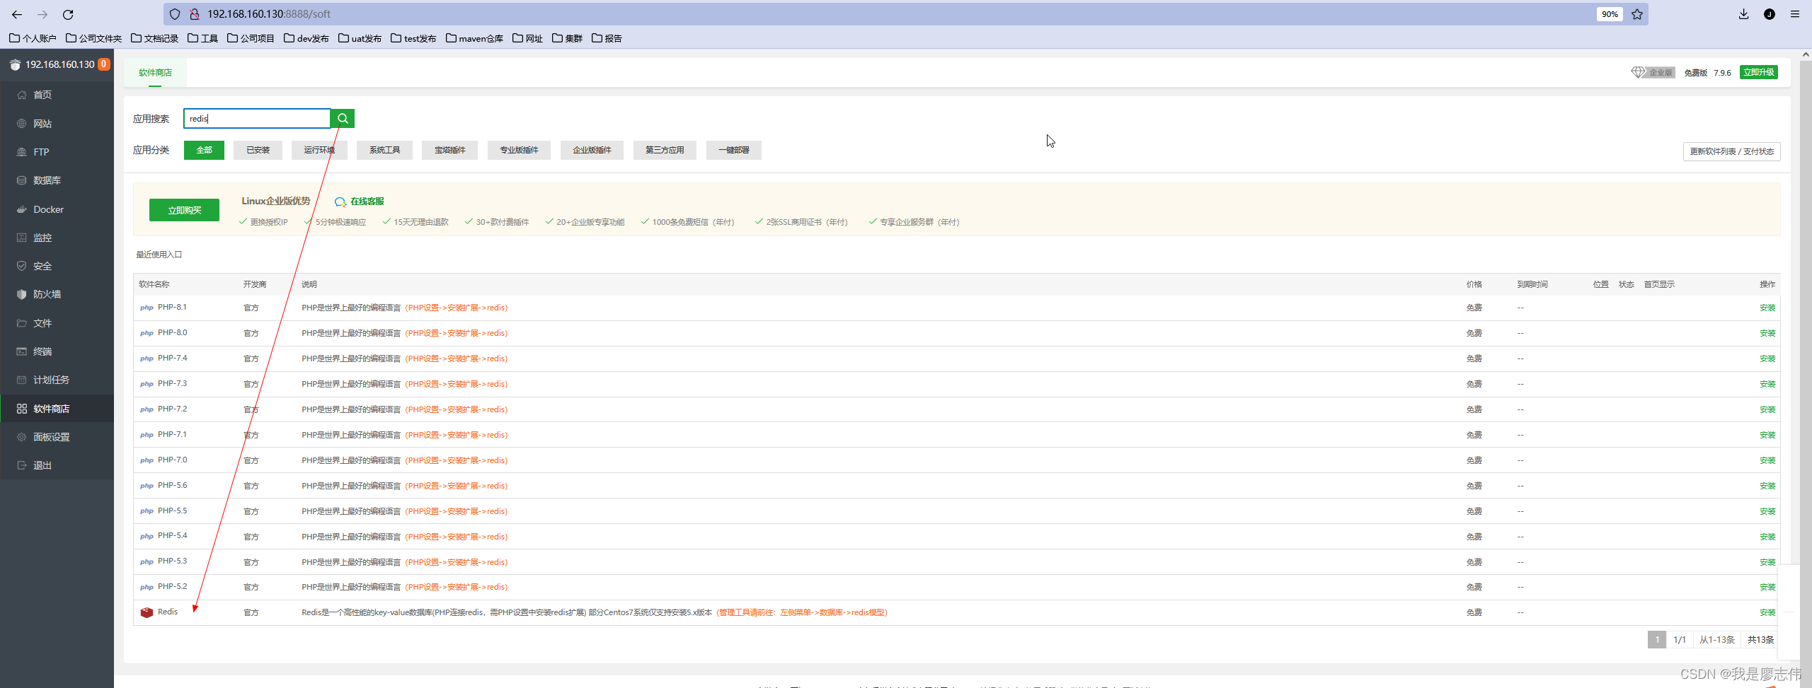Screen dimensions: 1812x688
Task: Click the shield icon in the address bar
Action: click(x=175, y=14)
